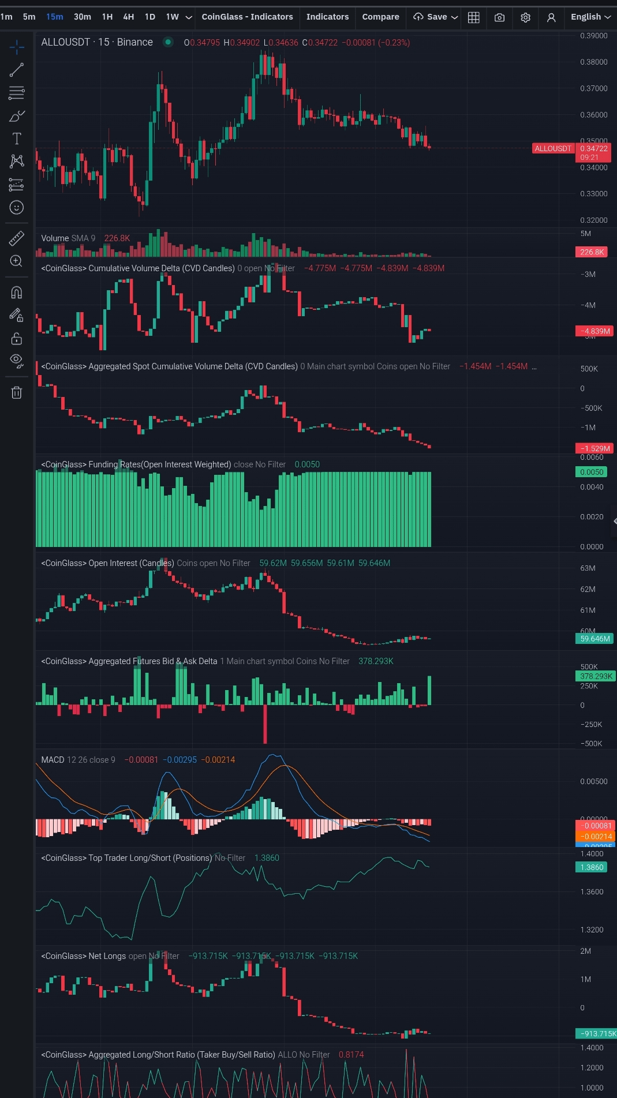Toggle magnet mode snapping
The image size is (617, 1098).
tap(17, 292)
